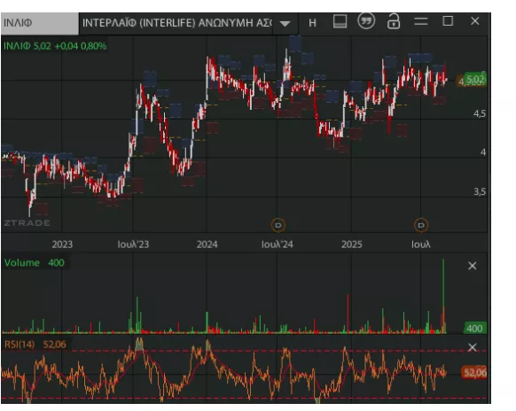Click the RSI(14) 52,06 indicator label

click(x=35, y=345)
